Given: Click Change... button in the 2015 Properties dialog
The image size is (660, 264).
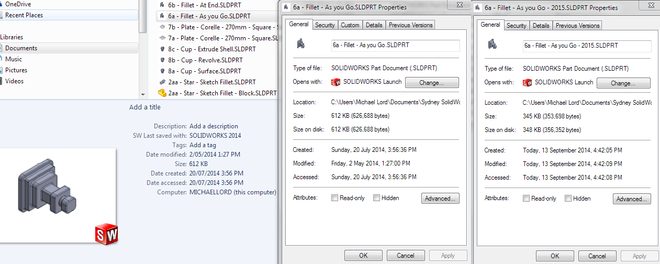Looking at the screenshot, I should [x=623, y=83].
